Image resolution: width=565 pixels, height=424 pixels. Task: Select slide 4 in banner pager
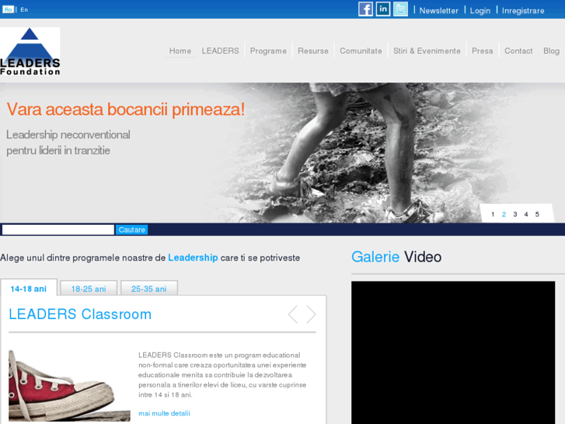[526, 215]
